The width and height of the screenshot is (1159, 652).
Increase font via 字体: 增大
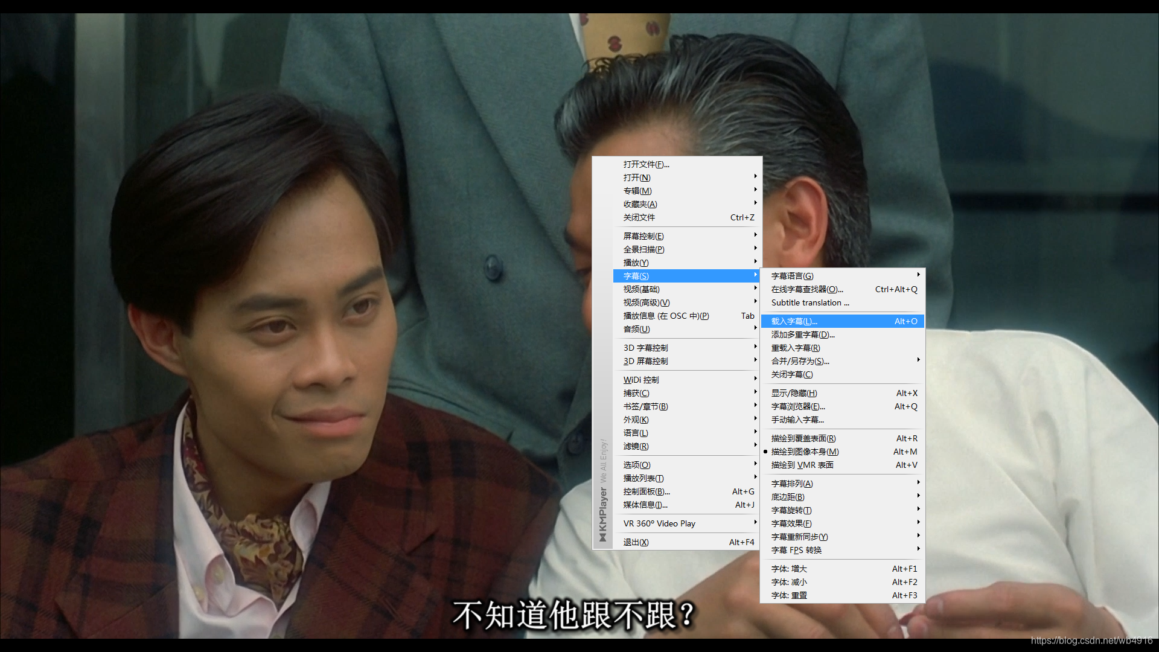pos(789,569)
